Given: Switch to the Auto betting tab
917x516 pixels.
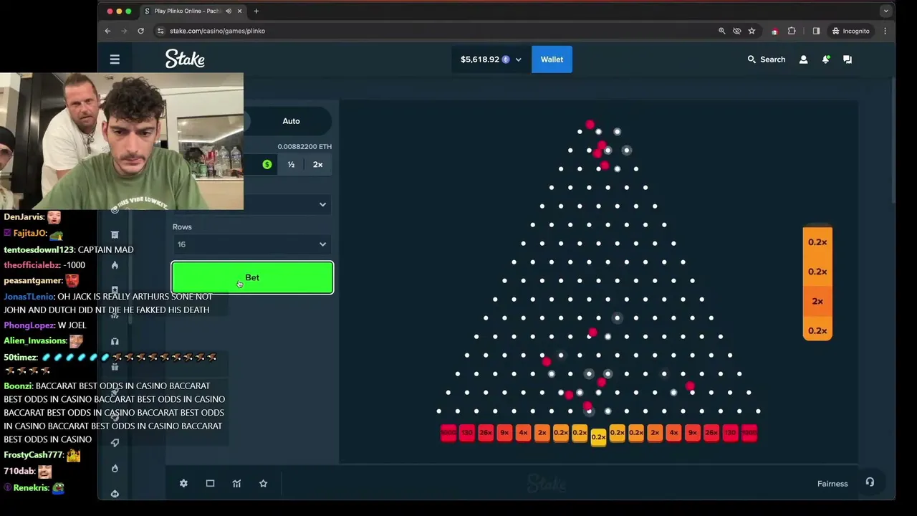Looking at the screenshot, I should (x=291, y=121).
